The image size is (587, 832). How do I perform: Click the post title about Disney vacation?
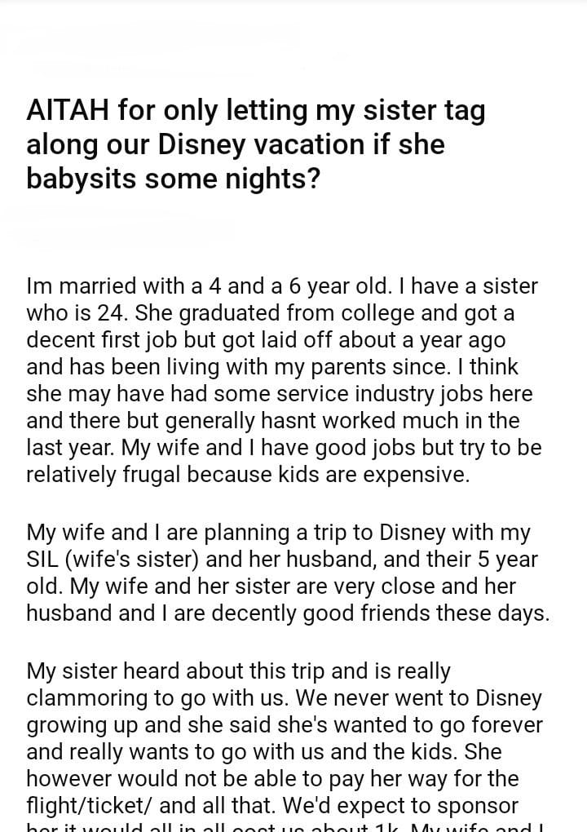[x=255, y=144]
